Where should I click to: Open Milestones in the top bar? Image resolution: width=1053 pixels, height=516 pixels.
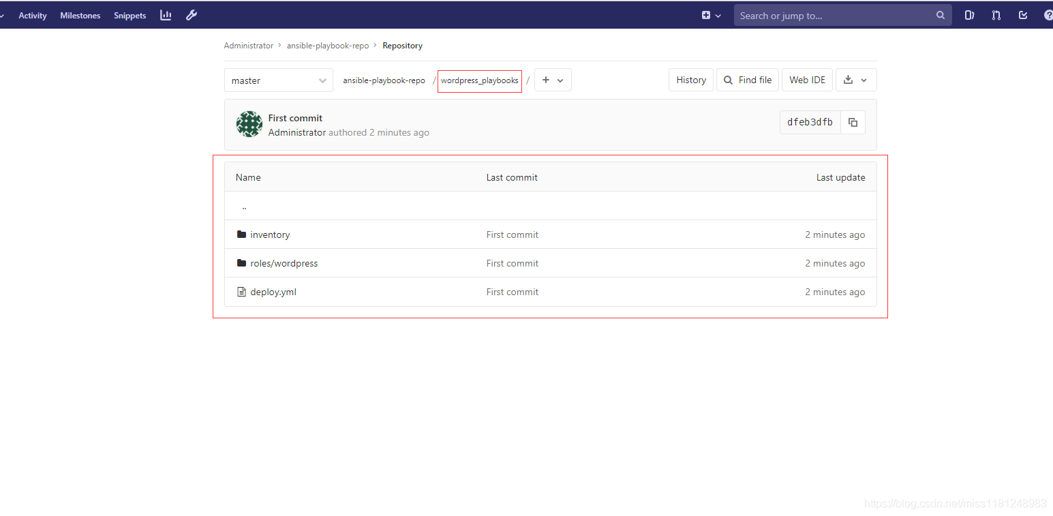coord(80,16)
